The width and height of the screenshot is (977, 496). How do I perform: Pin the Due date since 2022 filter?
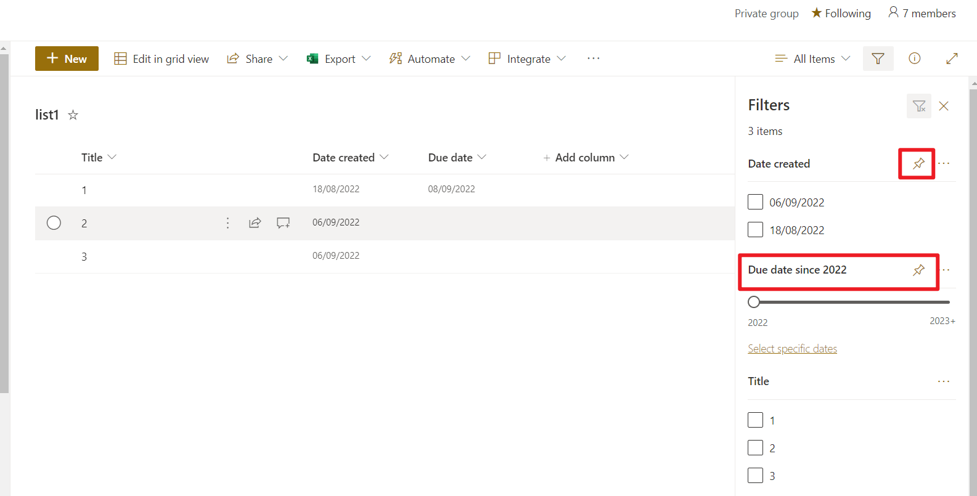[918, 270]
